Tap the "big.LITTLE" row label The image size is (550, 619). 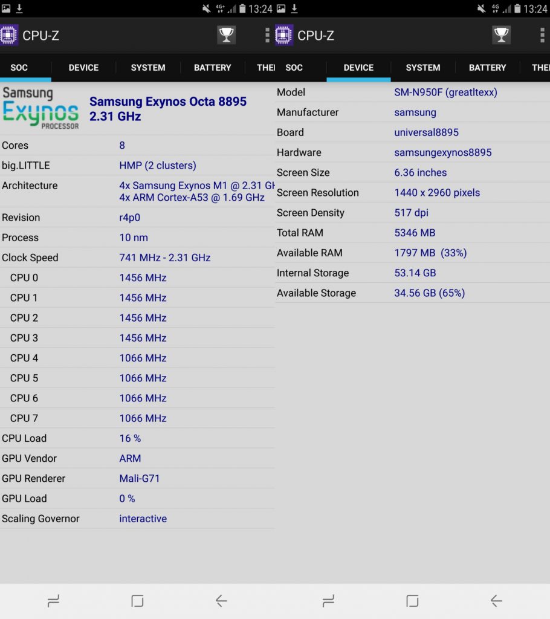point(25,166)
